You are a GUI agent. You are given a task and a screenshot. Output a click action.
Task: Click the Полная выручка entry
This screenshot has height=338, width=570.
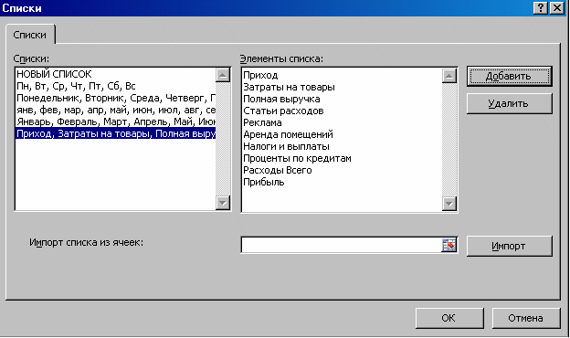281,99
